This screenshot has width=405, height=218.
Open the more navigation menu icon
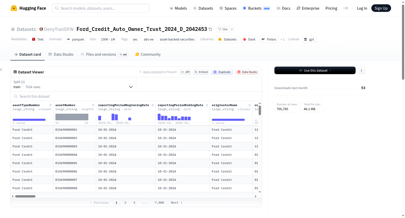click(346, 8)
